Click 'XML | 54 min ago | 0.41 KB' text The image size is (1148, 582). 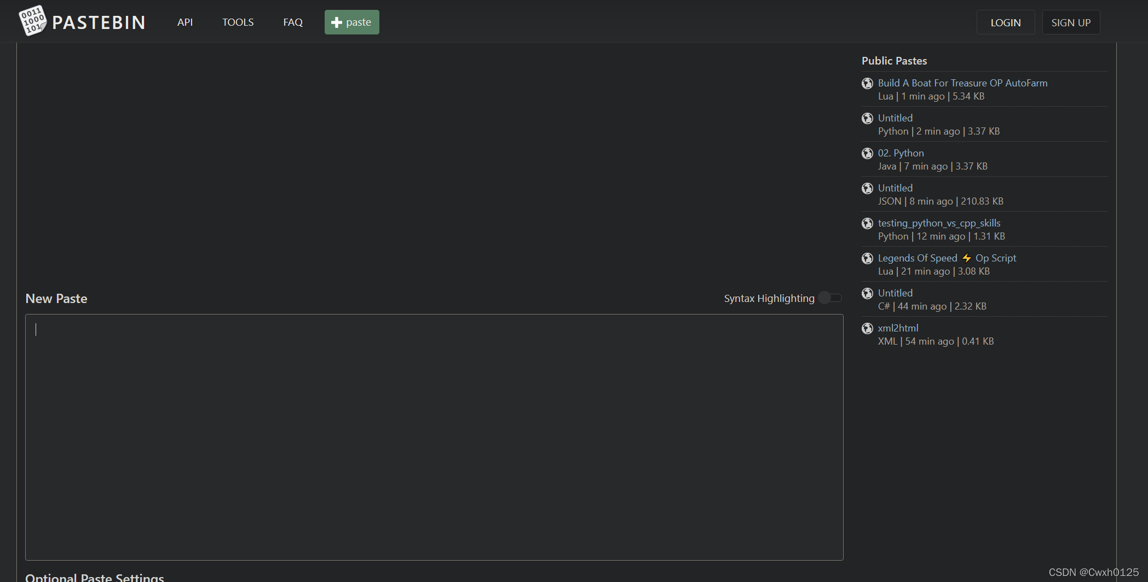pyautogui.click(x=936, y=341)
